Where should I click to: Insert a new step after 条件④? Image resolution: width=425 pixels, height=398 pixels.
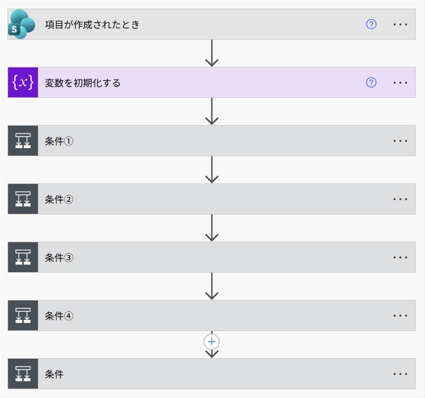point(211,342)
